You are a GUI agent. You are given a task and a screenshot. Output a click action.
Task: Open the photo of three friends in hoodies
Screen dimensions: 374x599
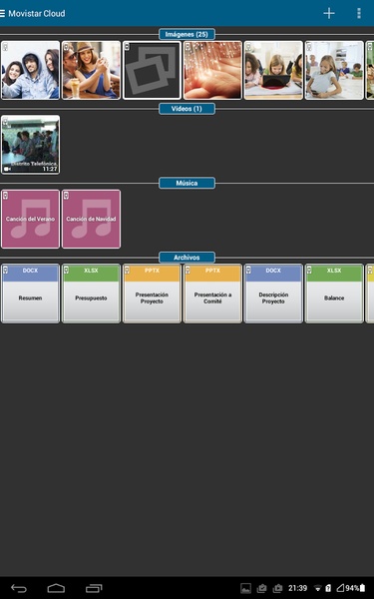(31, 70)
